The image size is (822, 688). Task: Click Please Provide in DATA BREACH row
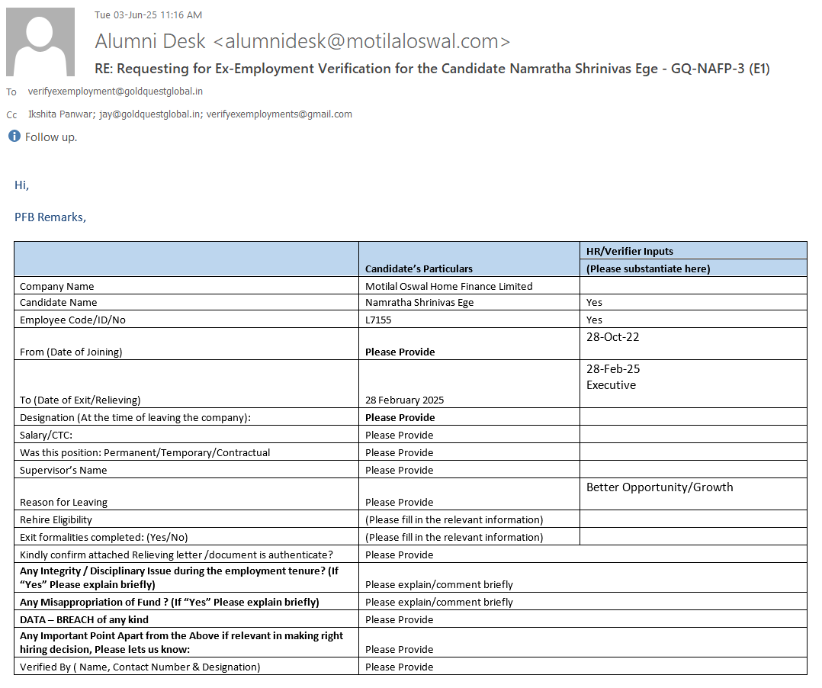pos(399,620)
